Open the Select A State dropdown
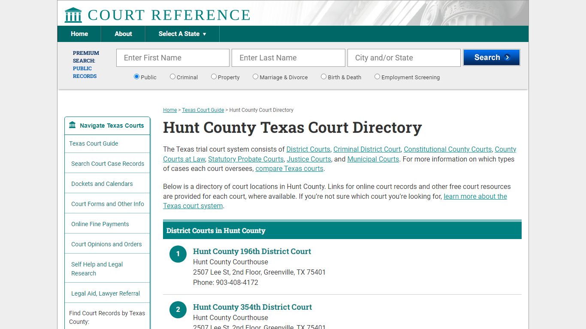This screenshot has width=586, height=329. pos(182,34)
